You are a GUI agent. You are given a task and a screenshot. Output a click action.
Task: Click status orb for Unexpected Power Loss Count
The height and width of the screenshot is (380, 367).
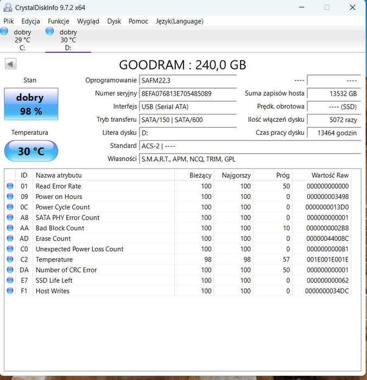[10, 248]
